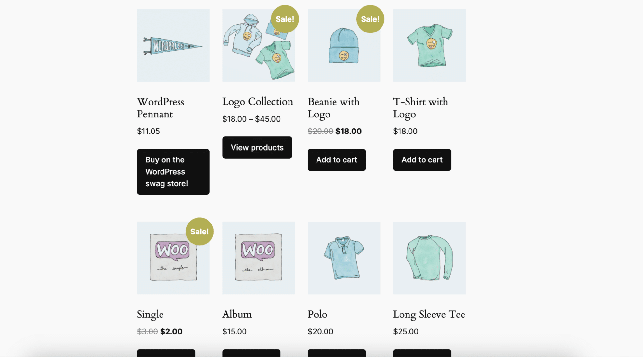Open the Polo shirt image
This screenshot has width=643, height=357.
pos(344,258)
